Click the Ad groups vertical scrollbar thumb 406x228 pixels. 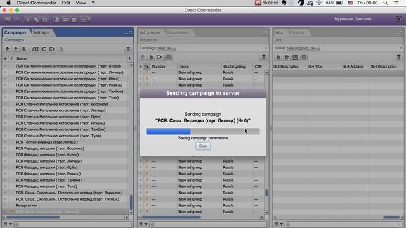coord(266,193)
